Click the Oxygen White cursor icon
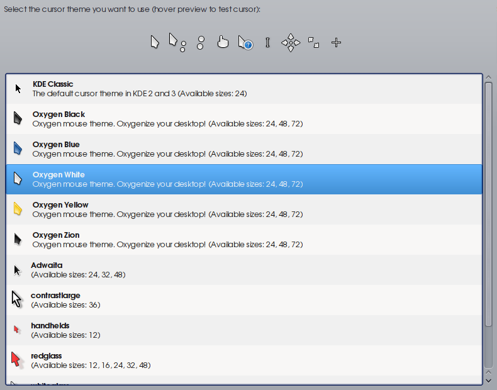This screenshot has height=390, width=497. pyautogui.click(x=18, y=179)
